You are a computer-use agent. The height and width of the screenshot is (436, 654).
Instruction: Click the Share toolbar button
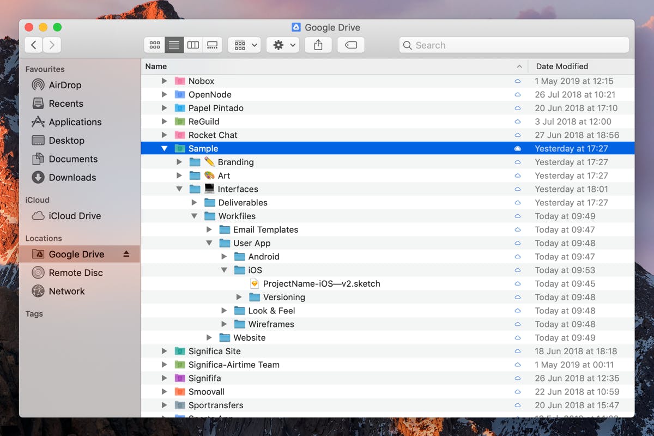click(x=318, y=45)
